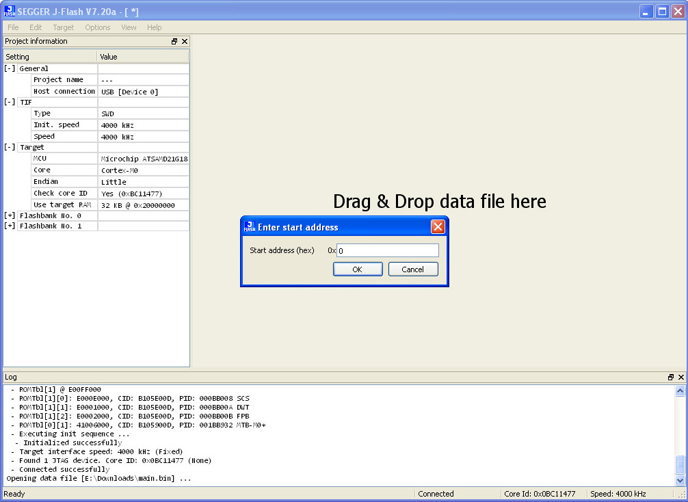Click OK in Enter start address dialog
Image resolution: width=688 pixels, height=502 pixels.
pos(358,269)
